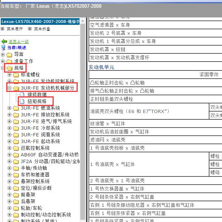Image resolution: width=222 pixels, height=222 pixels.
Task: Click the 3UR-FE 燃油系统 folder icon
Action: coord(16,108)
